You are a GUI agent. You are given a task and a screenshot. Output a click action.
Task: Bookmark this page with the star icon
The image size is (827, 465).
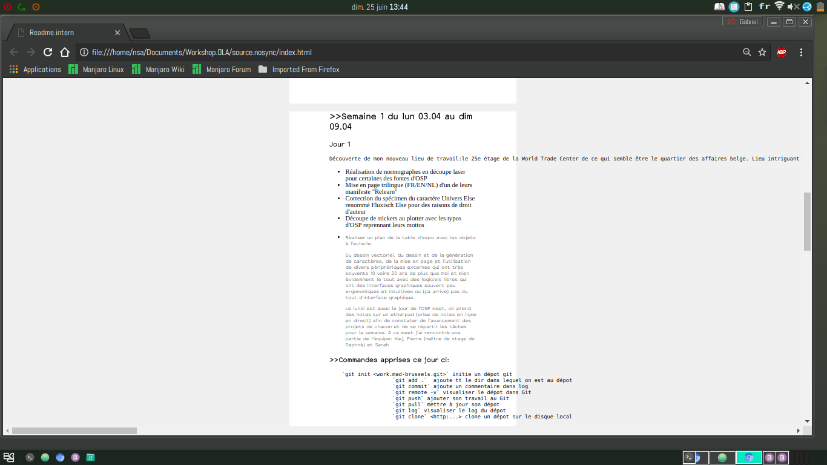762,52
